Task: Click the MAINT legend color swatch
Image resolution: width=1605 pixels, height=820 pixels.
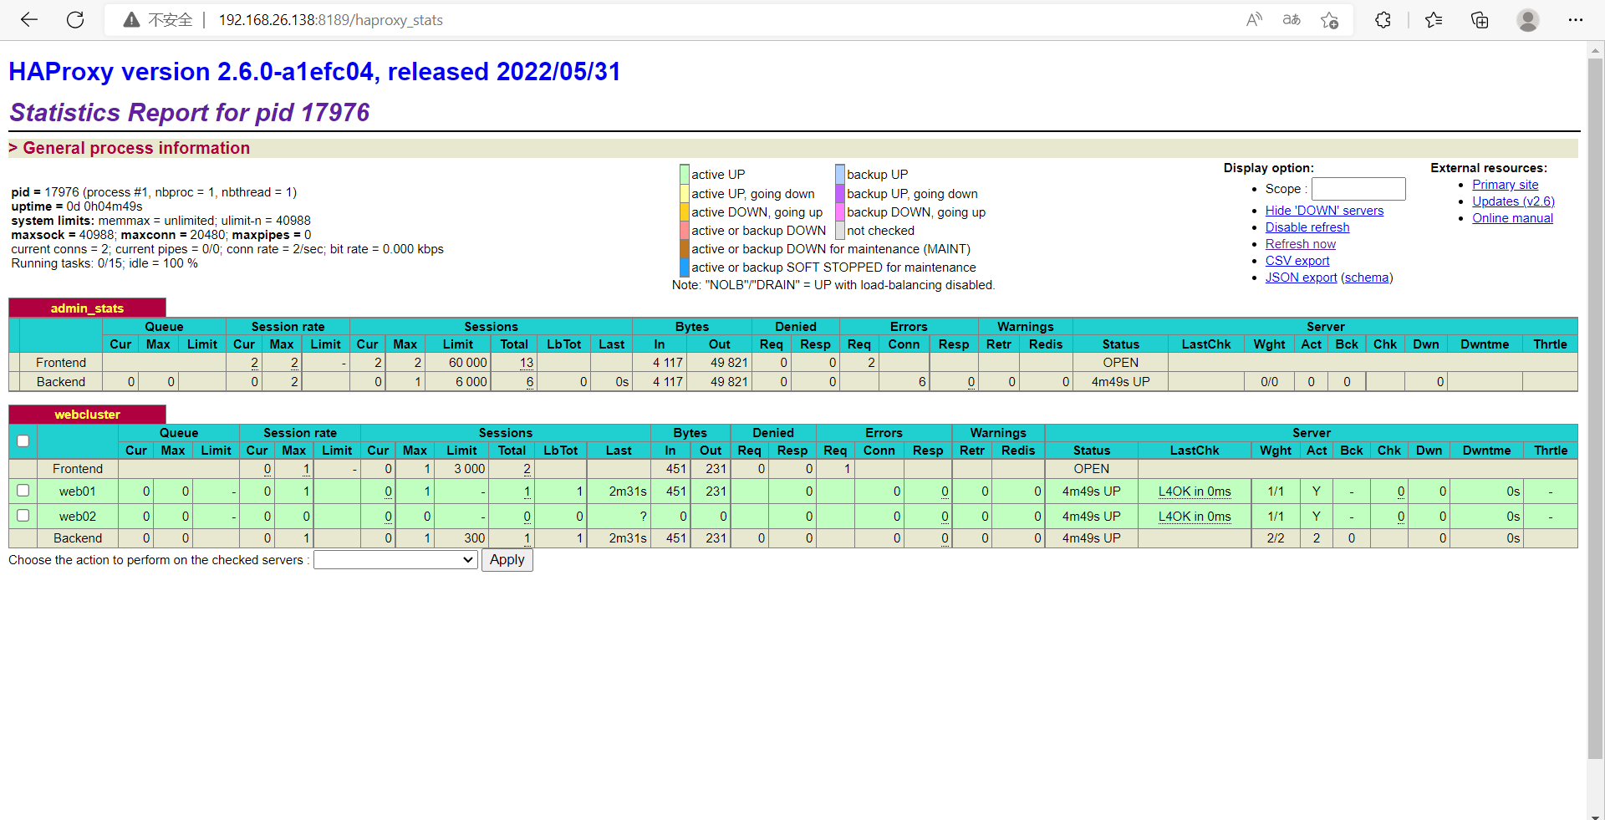Action: 685,249
